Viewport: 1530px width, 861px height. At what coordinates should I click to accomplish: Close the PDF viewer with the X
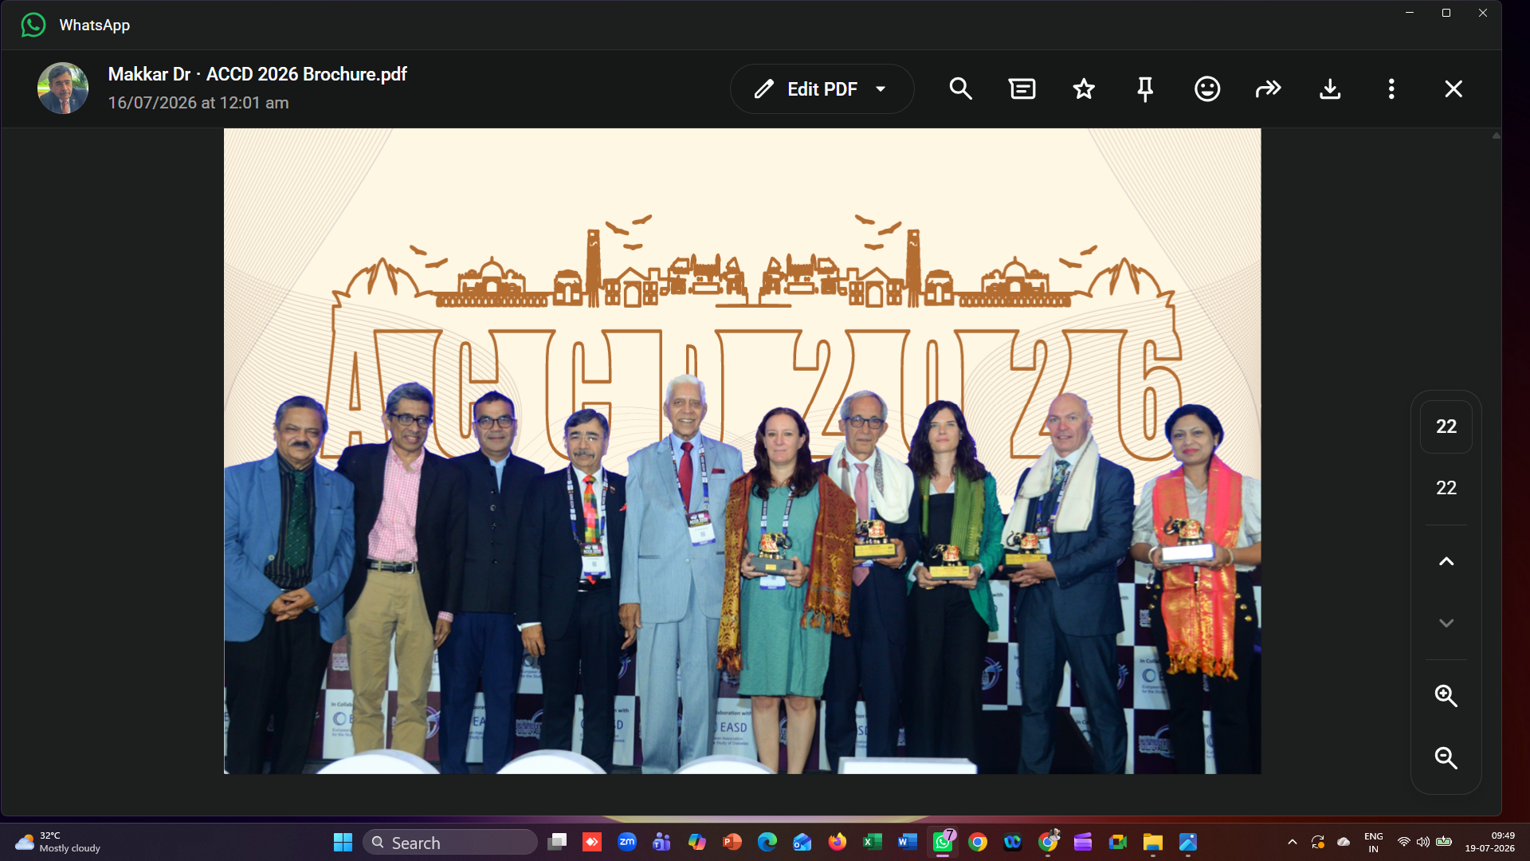point(1453,88)
